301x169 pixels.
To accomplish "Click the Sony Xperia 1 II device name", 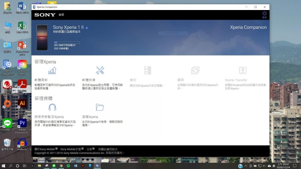I will [x=68, y=27].
